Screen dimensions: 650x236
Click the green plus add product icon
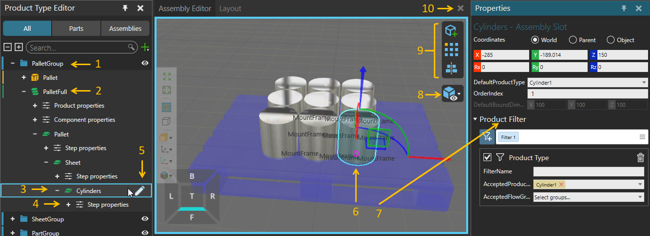[144, 47]
